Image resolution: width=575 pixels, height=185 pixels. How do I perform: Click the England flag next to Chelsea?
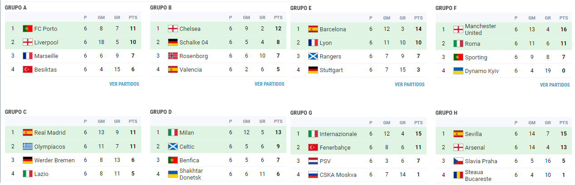[x=173, y=29]
